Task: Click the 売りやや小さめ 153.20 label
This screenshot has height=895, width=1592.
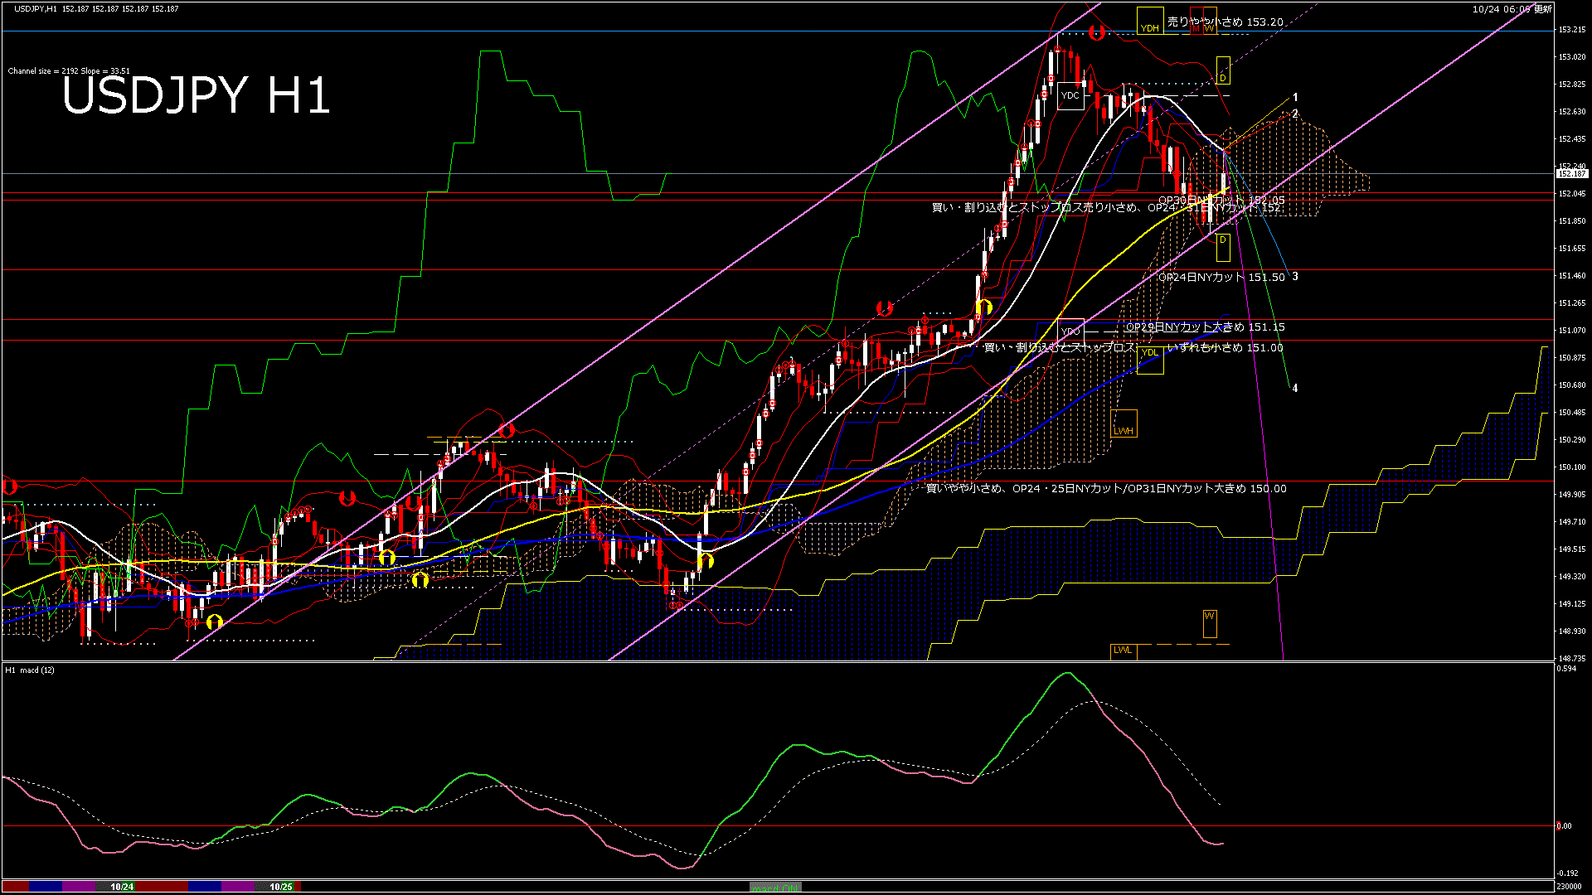Action: 1225,22
